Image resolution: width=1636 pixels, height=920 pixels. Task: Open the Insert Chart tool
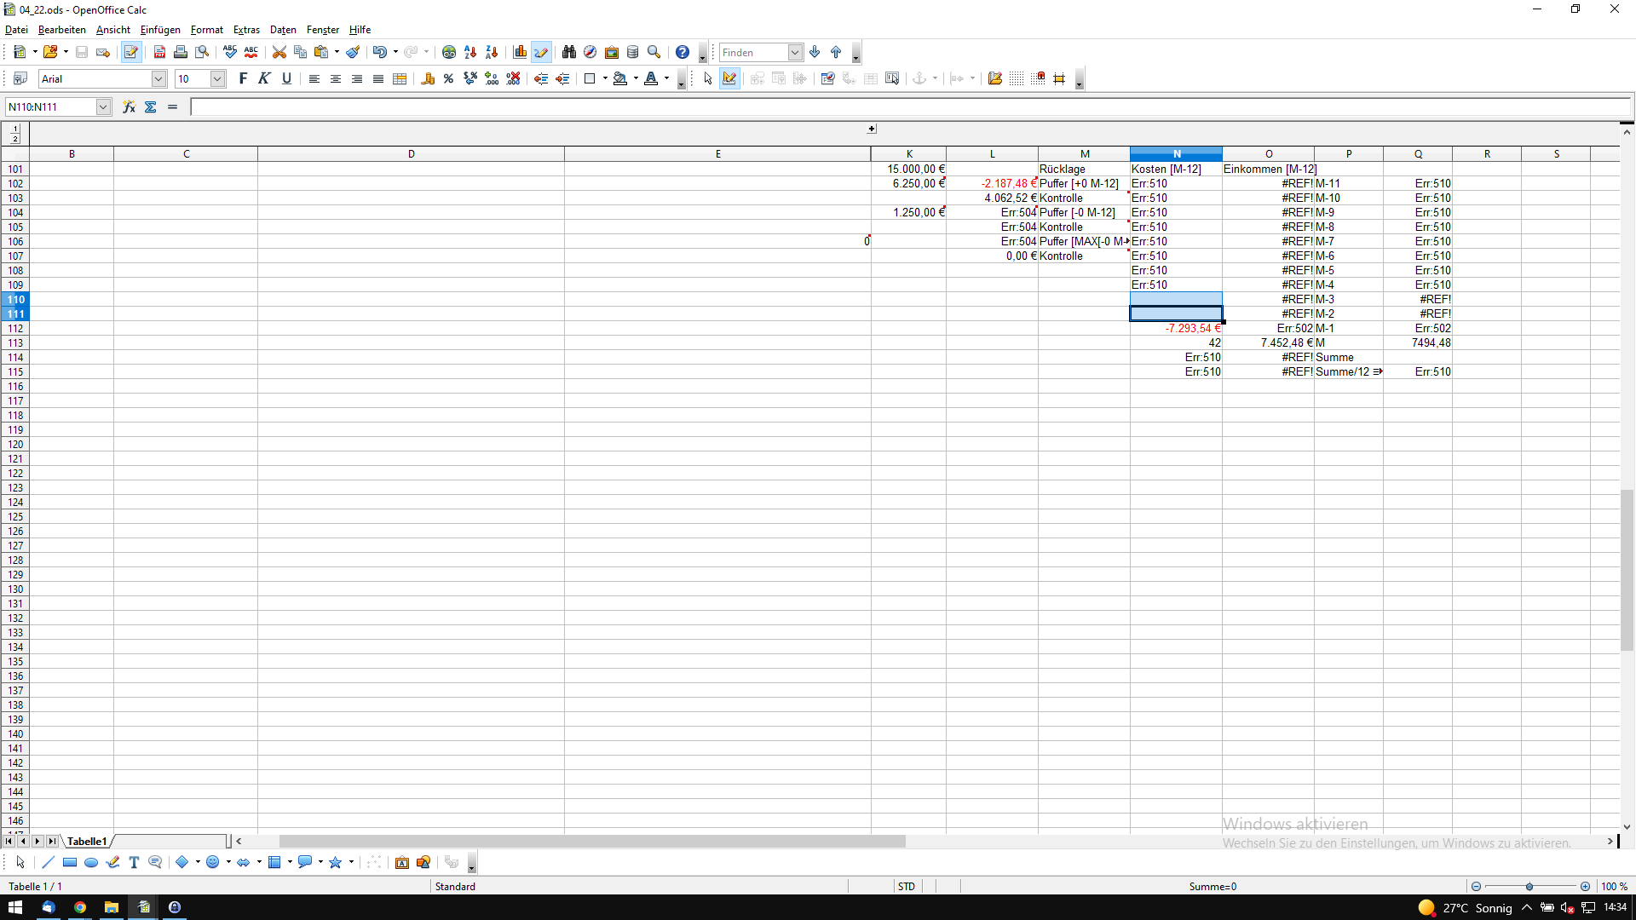point(520,52)
